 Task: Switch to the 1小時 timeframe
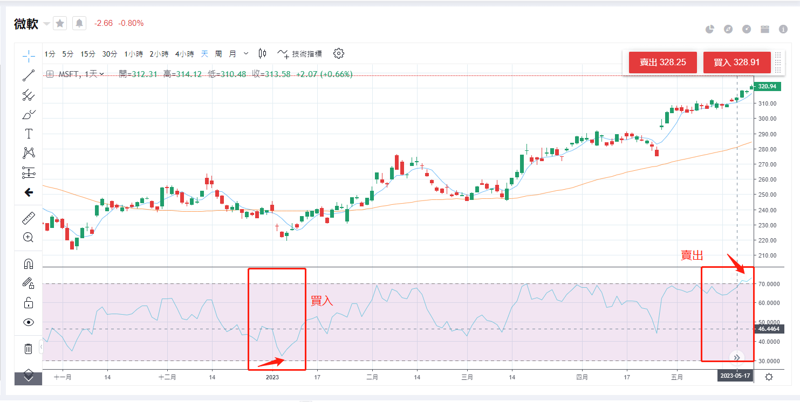click(x=133, y=54)
